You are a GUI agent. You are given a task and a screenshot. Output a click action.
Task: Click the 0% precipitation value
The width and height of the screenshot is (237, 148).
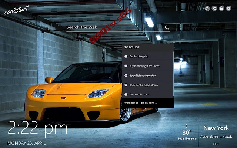pyautogui.click(x=206, y=137)
